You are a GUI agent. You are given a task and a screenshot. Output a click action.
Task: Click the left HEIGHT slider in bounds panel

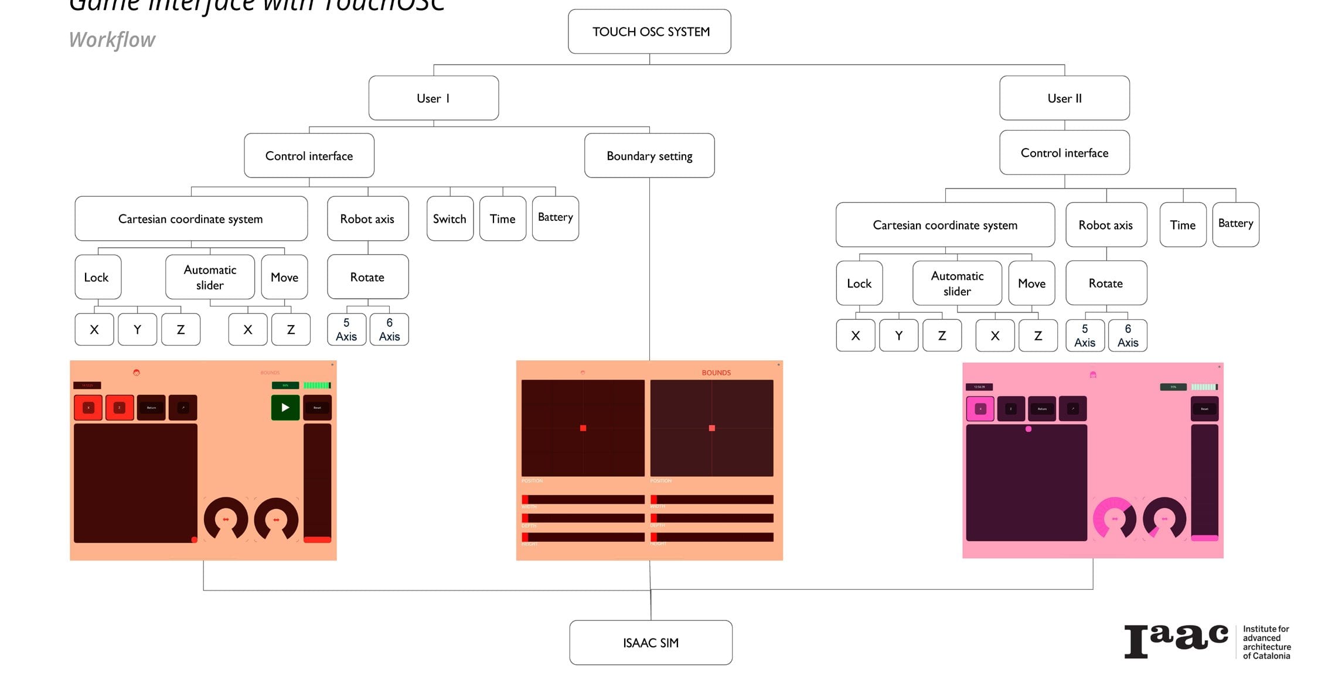583,537
